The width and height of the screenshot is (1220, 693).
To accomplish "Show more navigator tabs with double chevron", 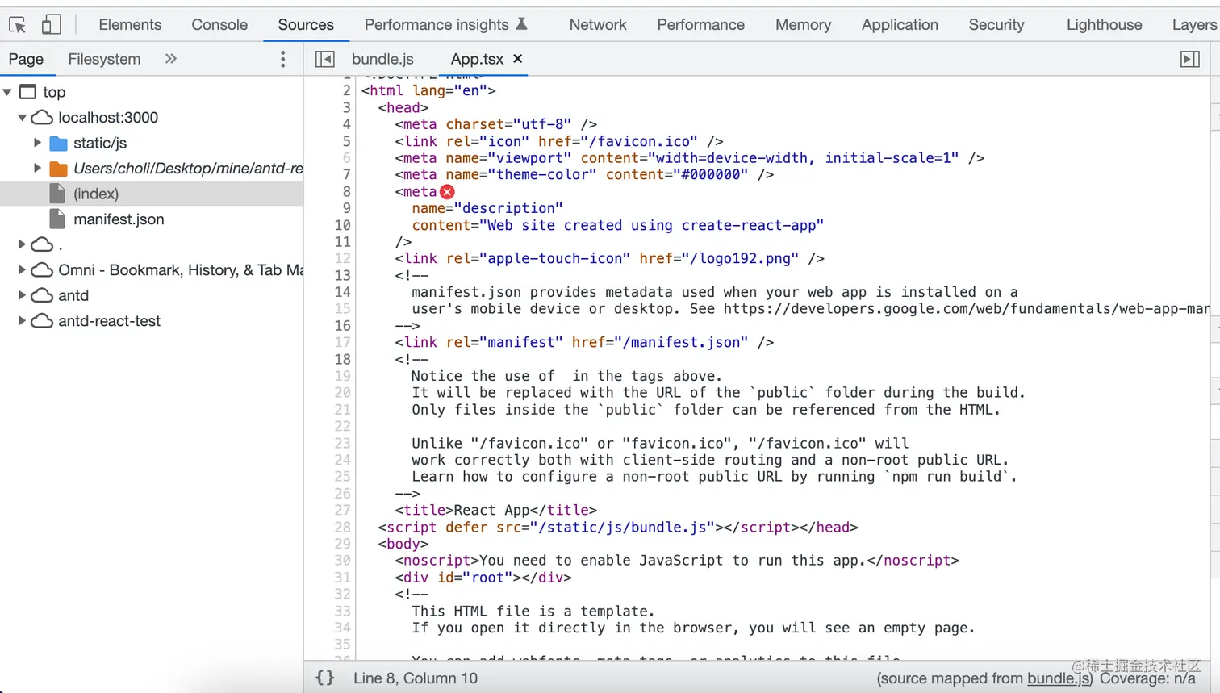I will (170, 59).
